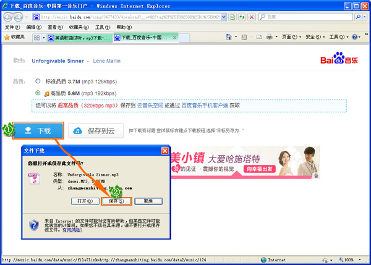Open a new blank tab

point(184,38)
